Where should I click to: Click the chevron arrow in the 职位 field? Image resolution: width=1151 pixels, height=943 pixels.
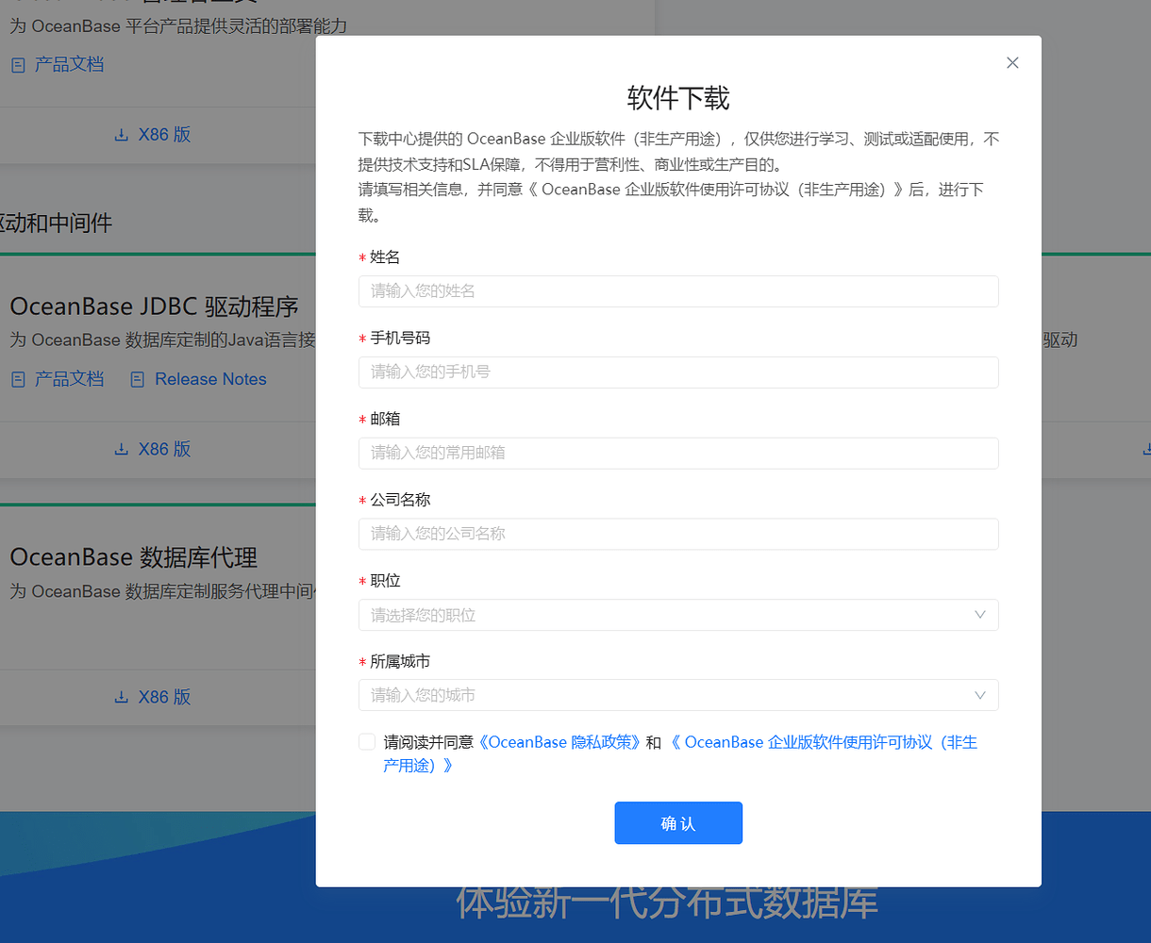click(x=980, y=614)
